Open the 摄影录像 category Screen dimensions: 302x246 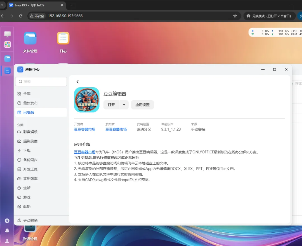point(41,141)
